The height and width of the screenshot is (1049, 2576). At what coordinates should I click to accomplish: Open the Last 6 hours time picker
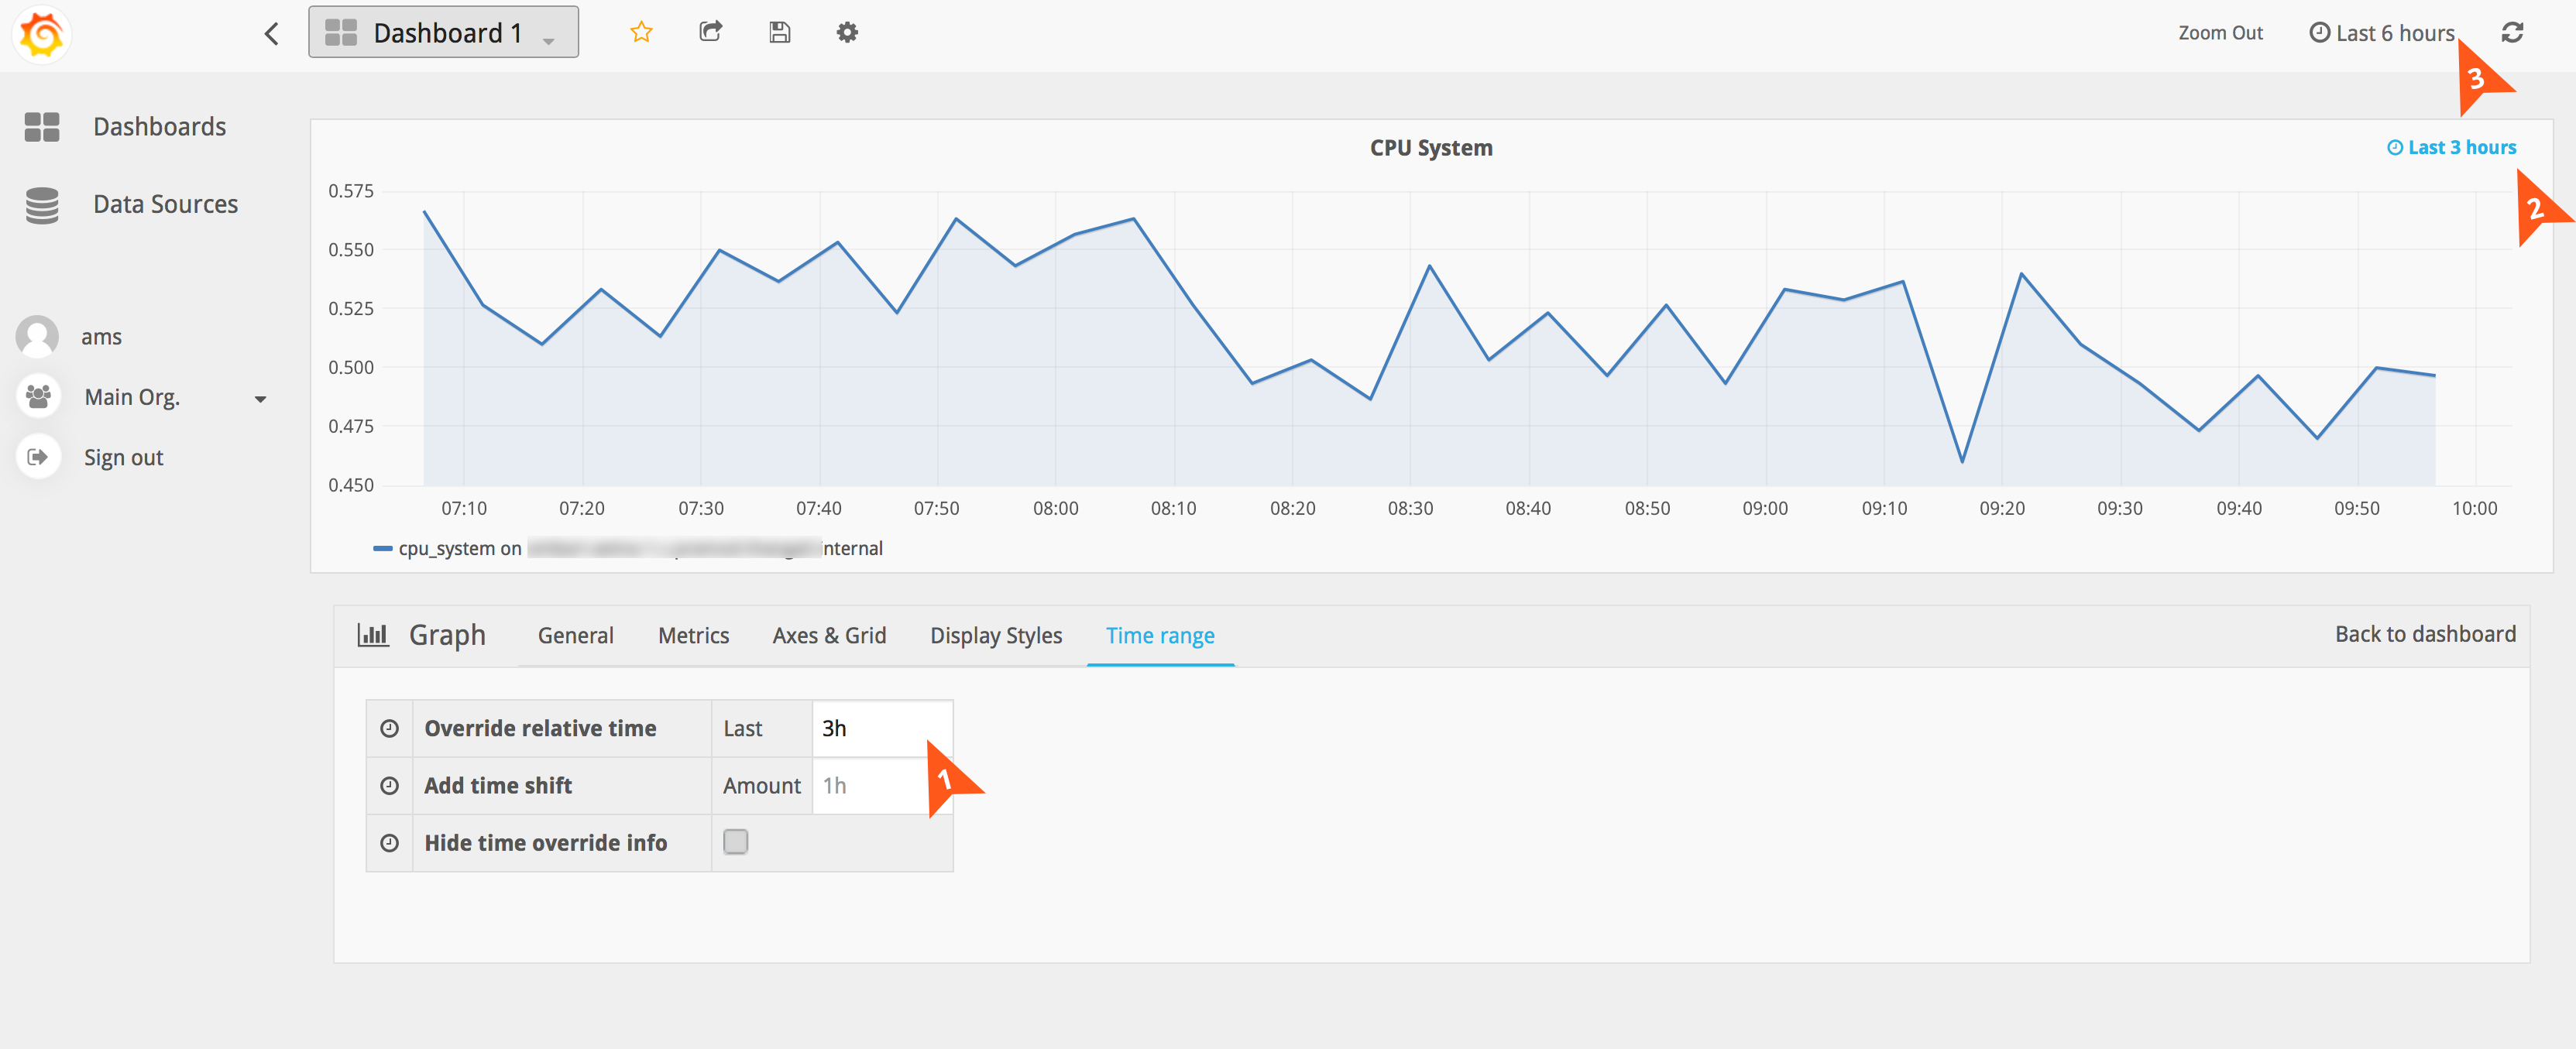(x=2382, y=33)
